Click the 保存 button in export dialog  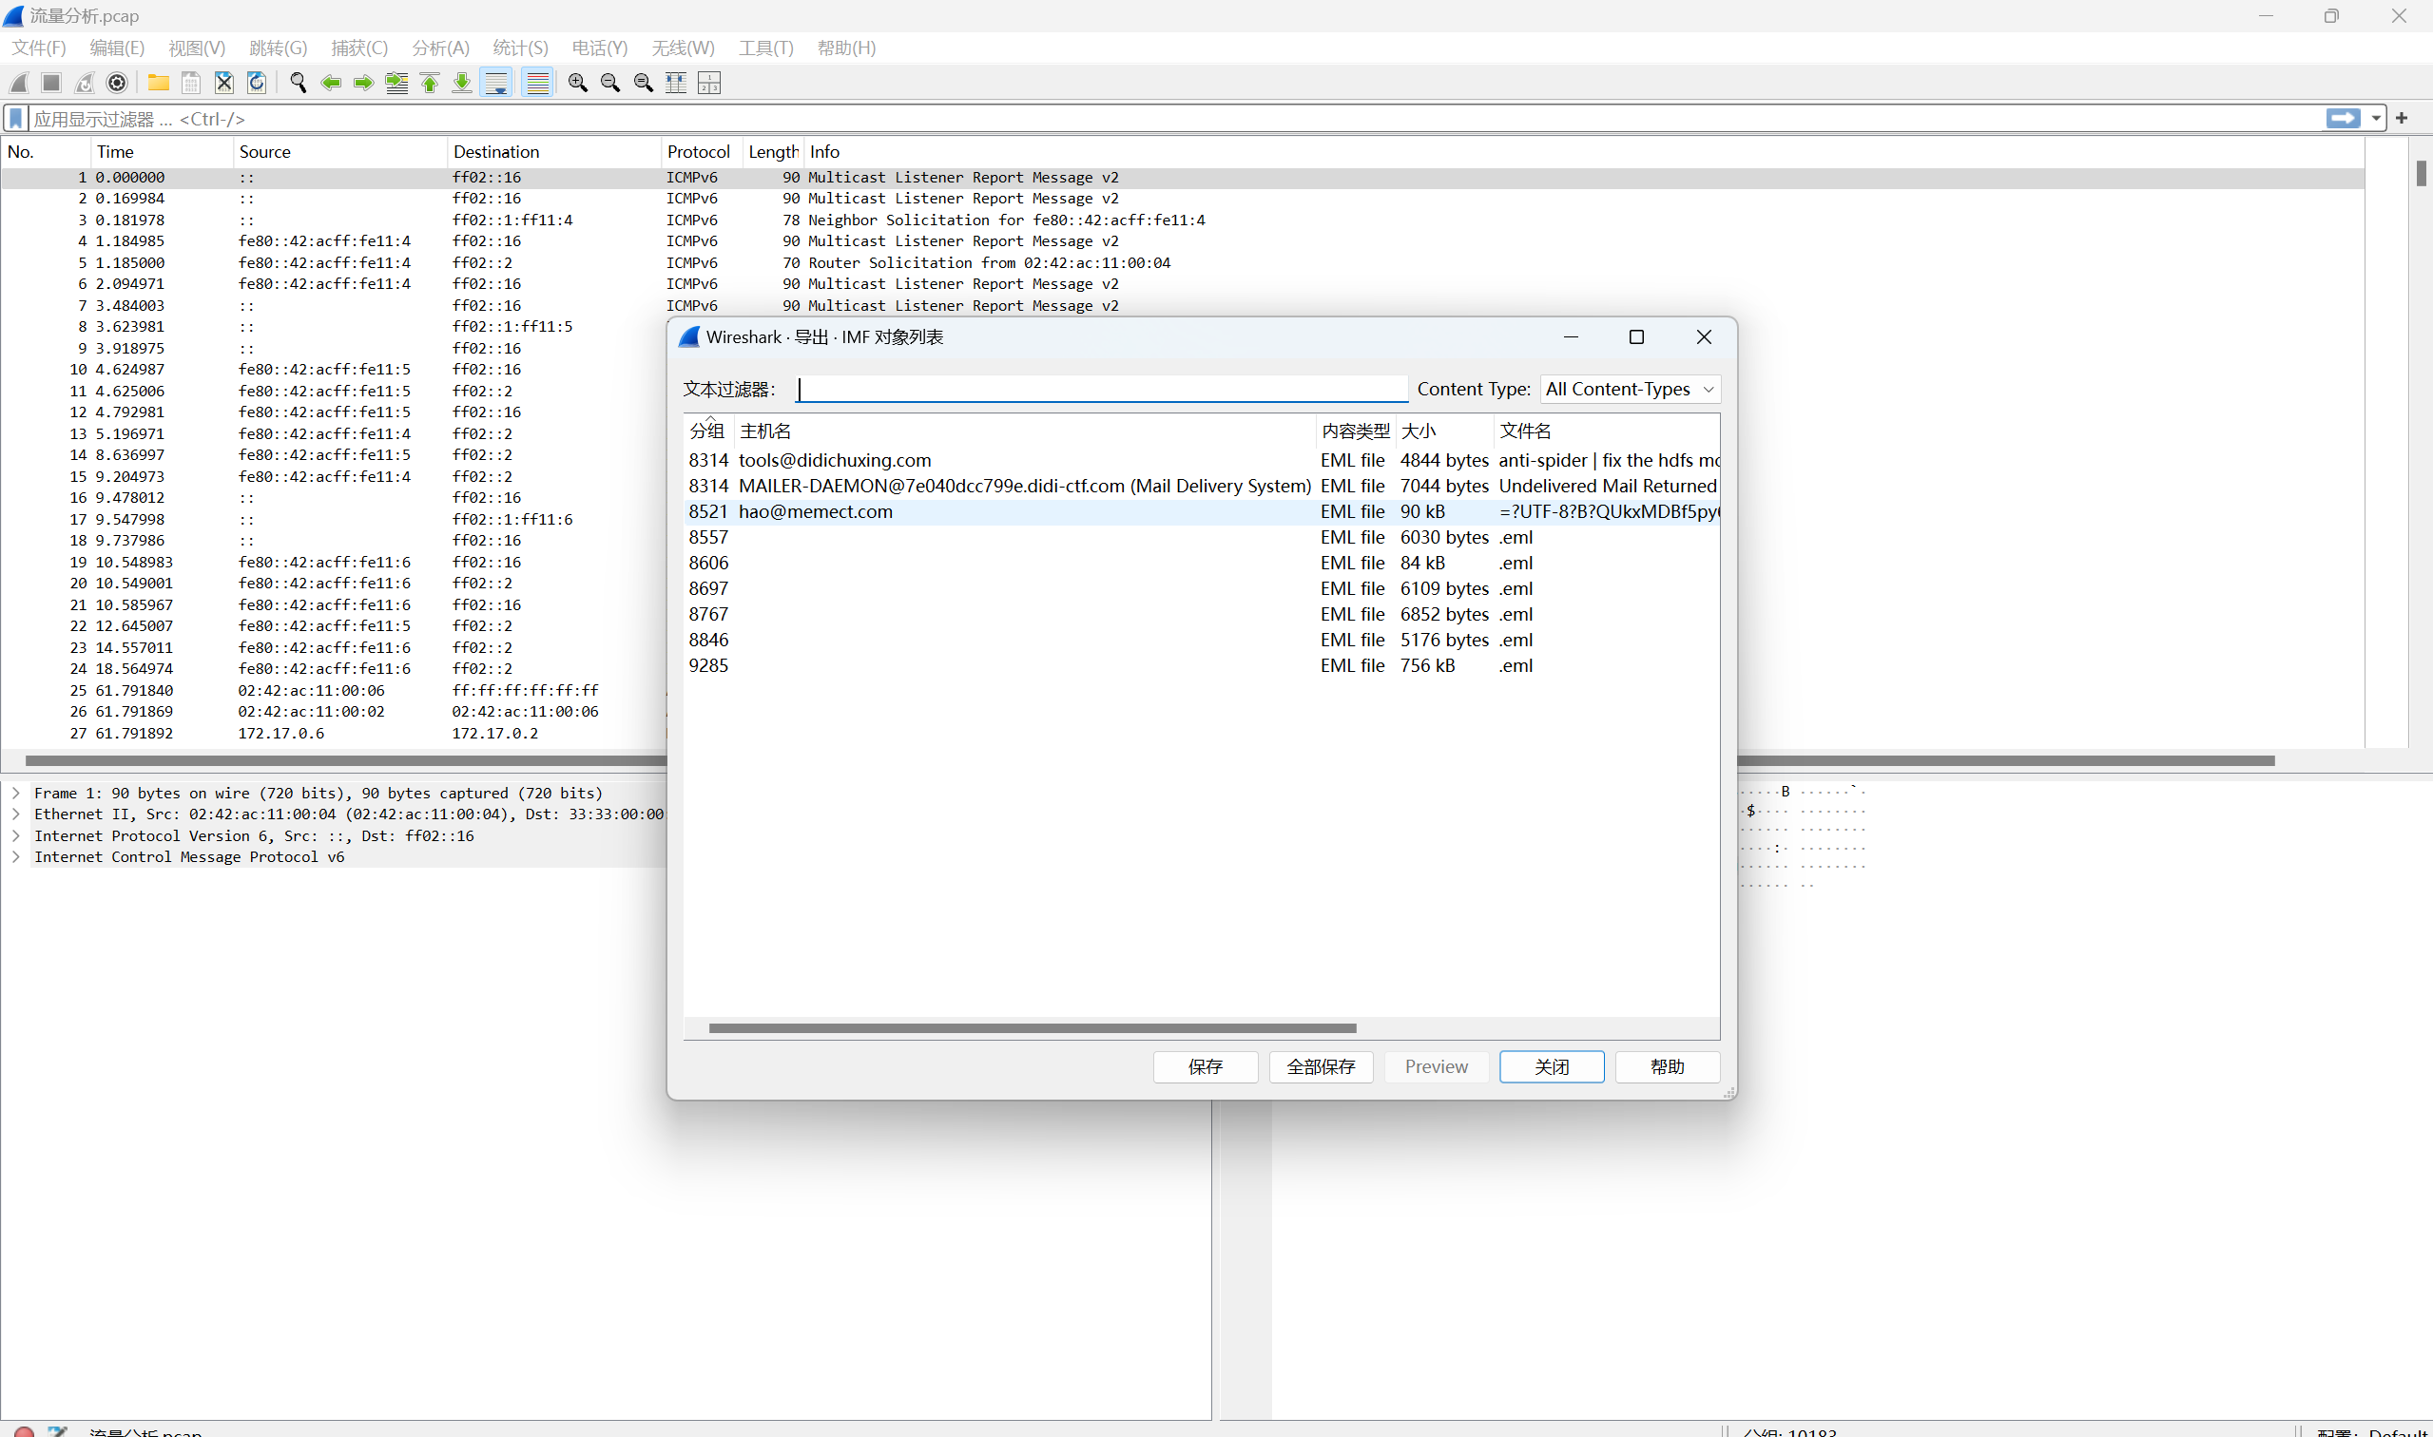coord(1206,1066)
